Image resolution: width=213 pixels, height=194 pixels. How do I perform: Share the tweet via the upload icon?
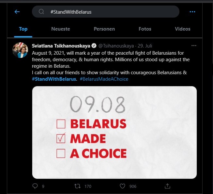pyautogui.click(x=167, y=186)
